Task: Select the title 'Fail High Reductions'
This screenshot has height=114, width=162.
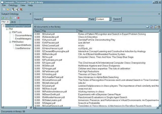Action: (89, 71)
